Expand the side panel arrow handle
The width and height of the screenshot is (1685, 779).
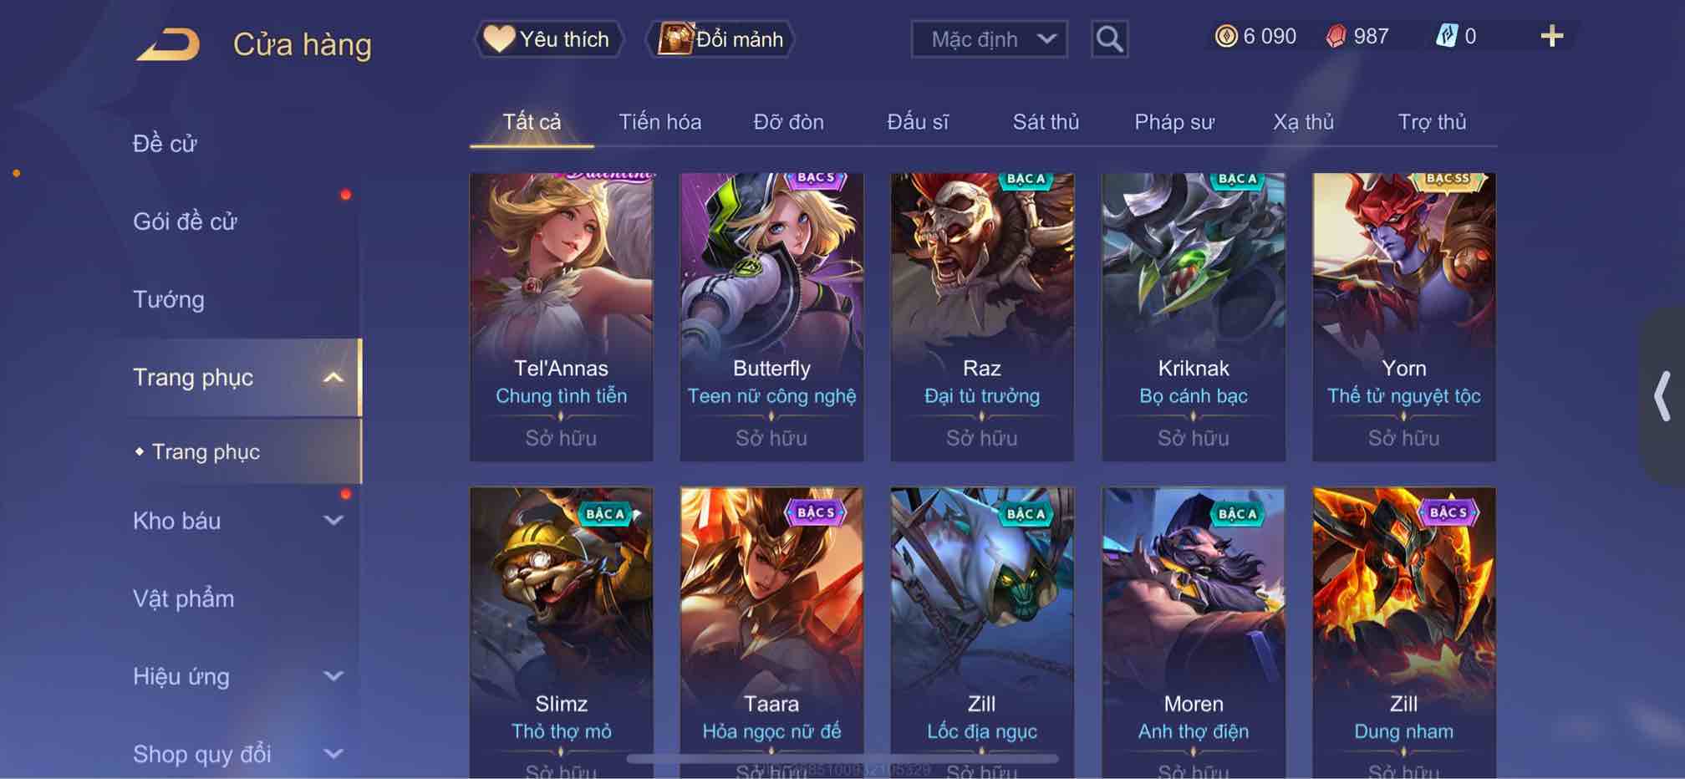pos(1662,396)
